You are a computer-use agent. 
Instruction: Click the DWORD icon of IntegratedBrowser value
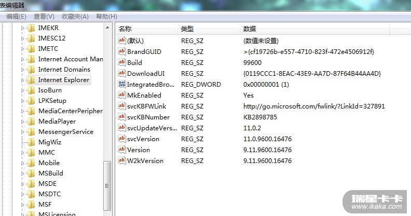[121, 84]
